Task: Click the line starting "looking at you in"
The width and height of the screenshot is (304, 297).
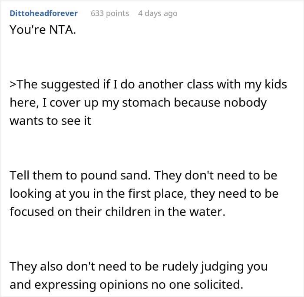Action: coord(143,194)
